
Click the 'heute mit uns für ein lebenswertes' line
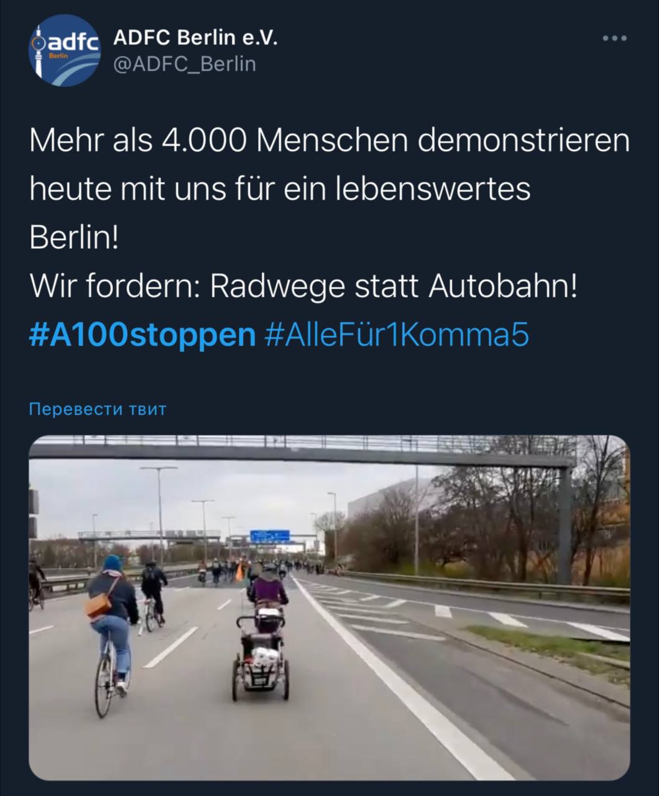pos(280,188)
